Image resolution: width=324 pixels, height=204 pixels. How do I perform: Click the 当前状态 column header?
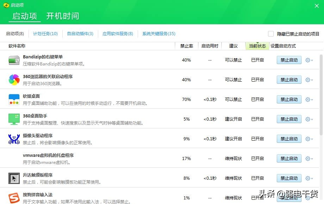coord(257,46)
